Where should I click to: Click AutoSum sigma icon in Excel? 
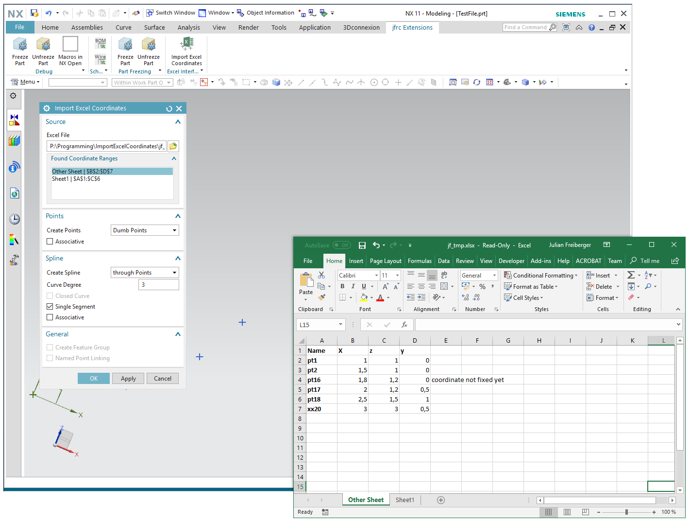pyautogui.click(x=631, y=275)
